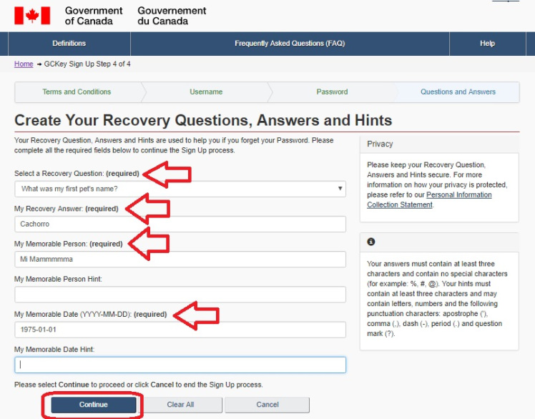This screenshot has height=419, width=535.
Task: Select the Password step tab
Action: click(x=332, y=92)
